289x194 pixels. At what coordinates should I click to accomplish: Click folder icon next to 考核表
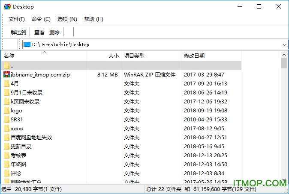click(6, 156)
